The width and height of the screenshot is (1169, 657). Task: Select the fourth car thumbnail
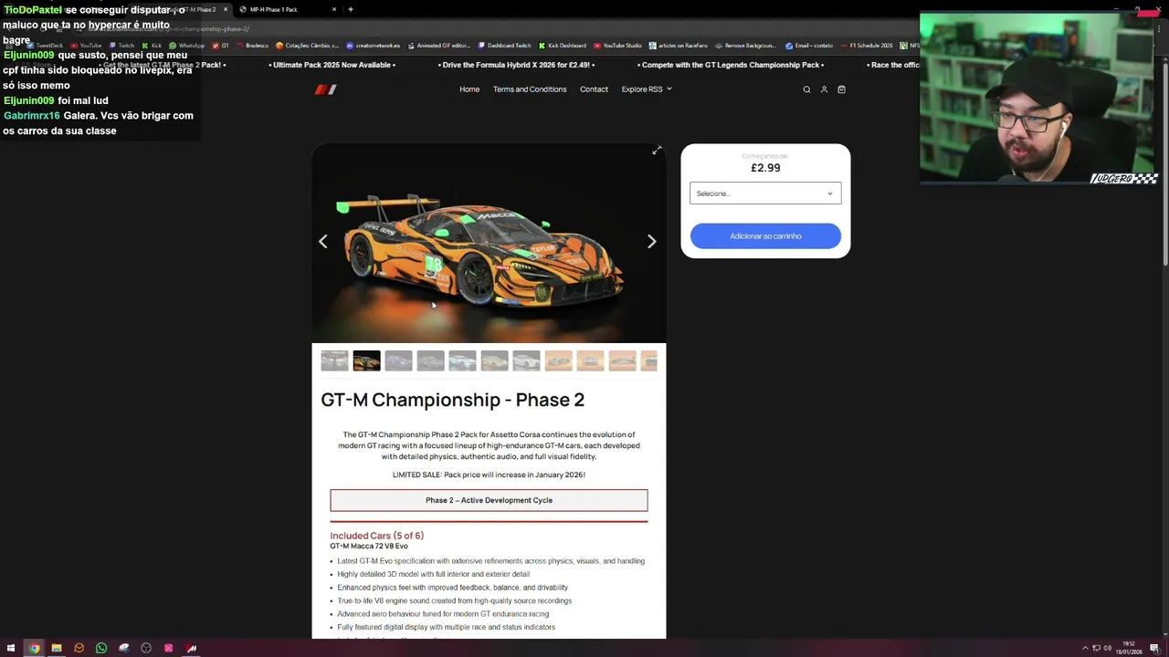coord(430,361)
